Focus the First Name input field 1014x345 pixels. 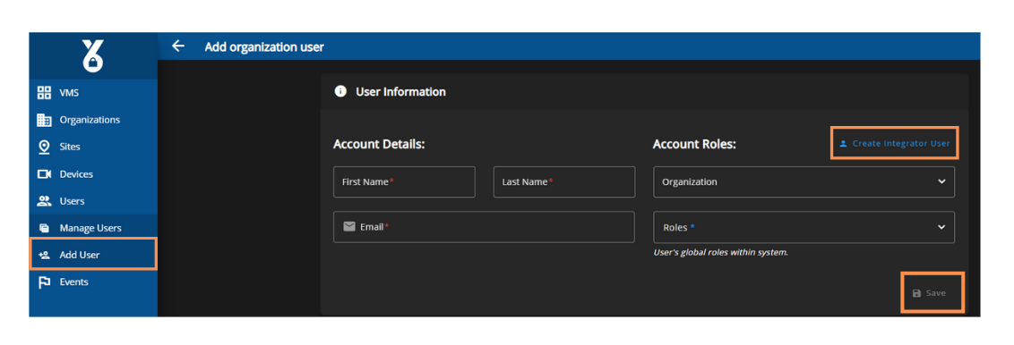(x=404, y=181)
